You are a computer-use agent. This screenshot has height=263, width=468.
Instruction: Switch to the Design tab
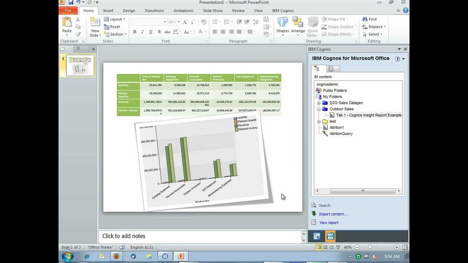pyautogui.click(x=129, y=11)
